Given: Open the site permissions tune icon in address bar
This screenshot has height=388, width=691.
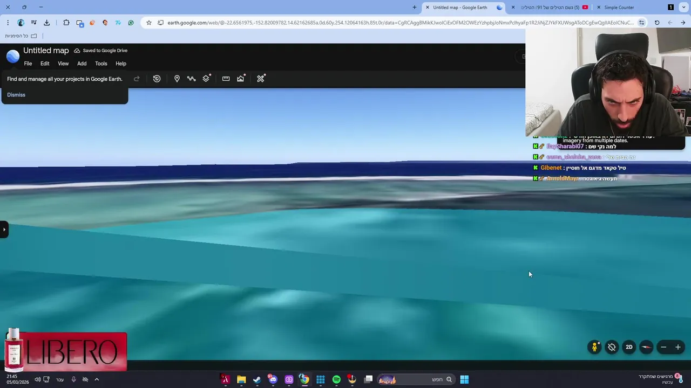Looking at the screenshot, I should (x=641, y=23).
